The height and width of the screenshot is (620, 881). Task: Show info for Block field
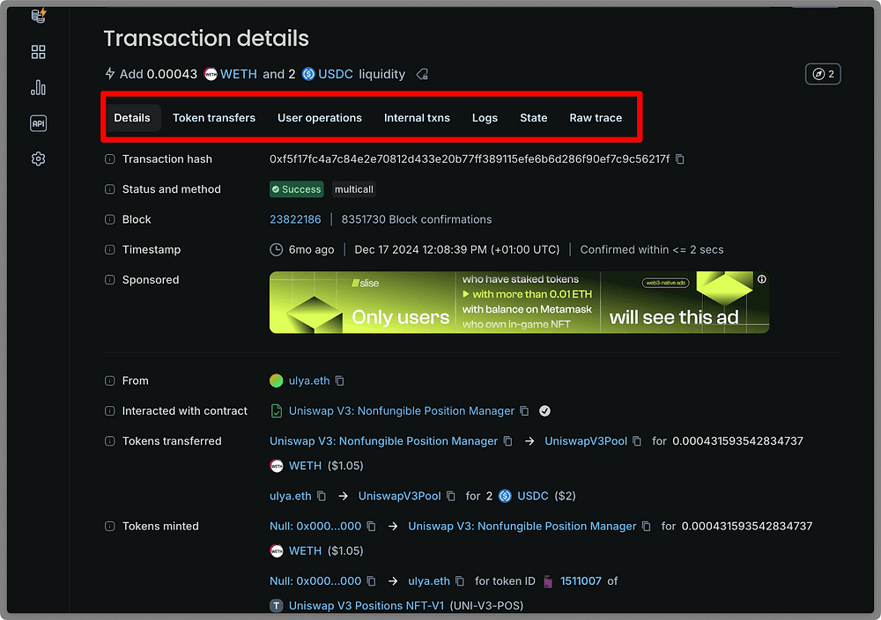109,219
